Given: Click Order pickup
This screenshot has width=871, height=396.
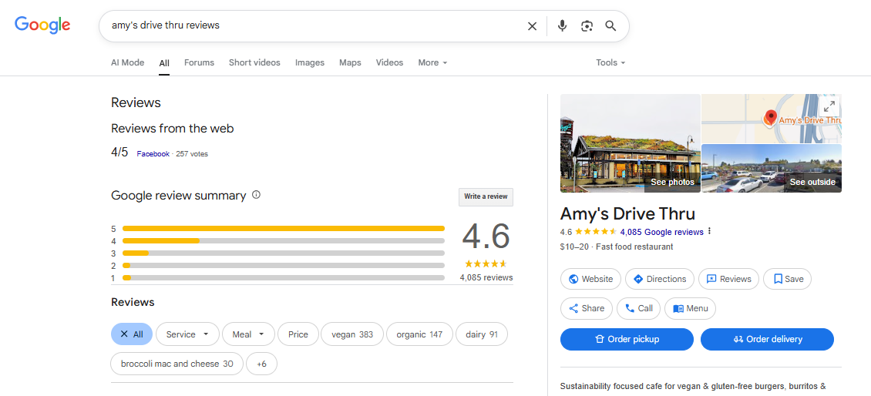Looking at the screenshot, I should [x=627, y=339].
